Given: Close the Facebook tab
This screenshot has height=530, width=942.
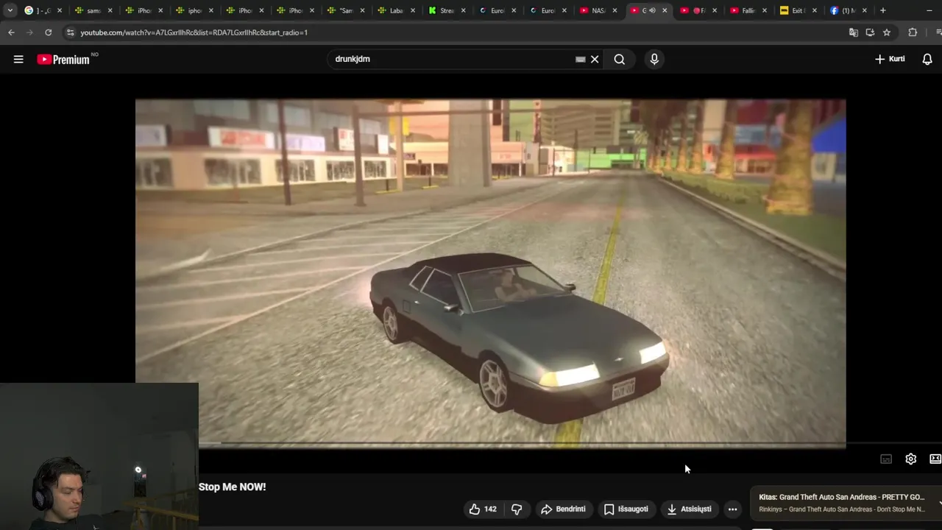Looking at the screenshot, I should click(864, 10).
